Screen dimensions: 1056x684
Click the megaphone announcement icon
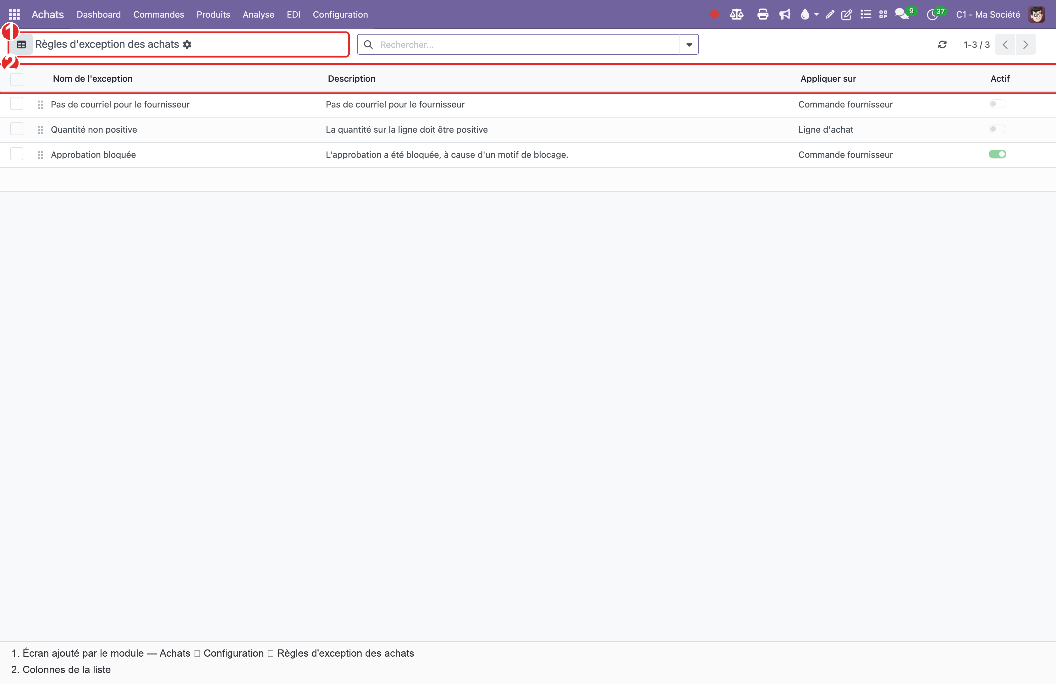point(784,14)
